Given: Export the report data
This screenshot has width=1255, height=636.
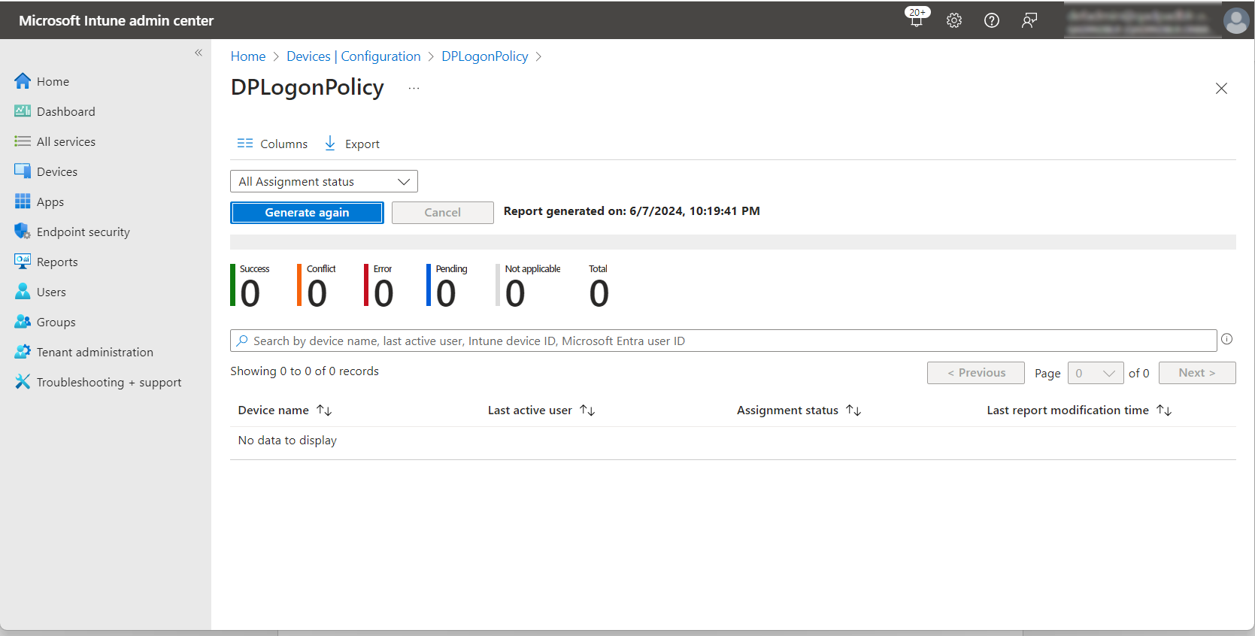Looking at the screenshot, I should [352, 144].
